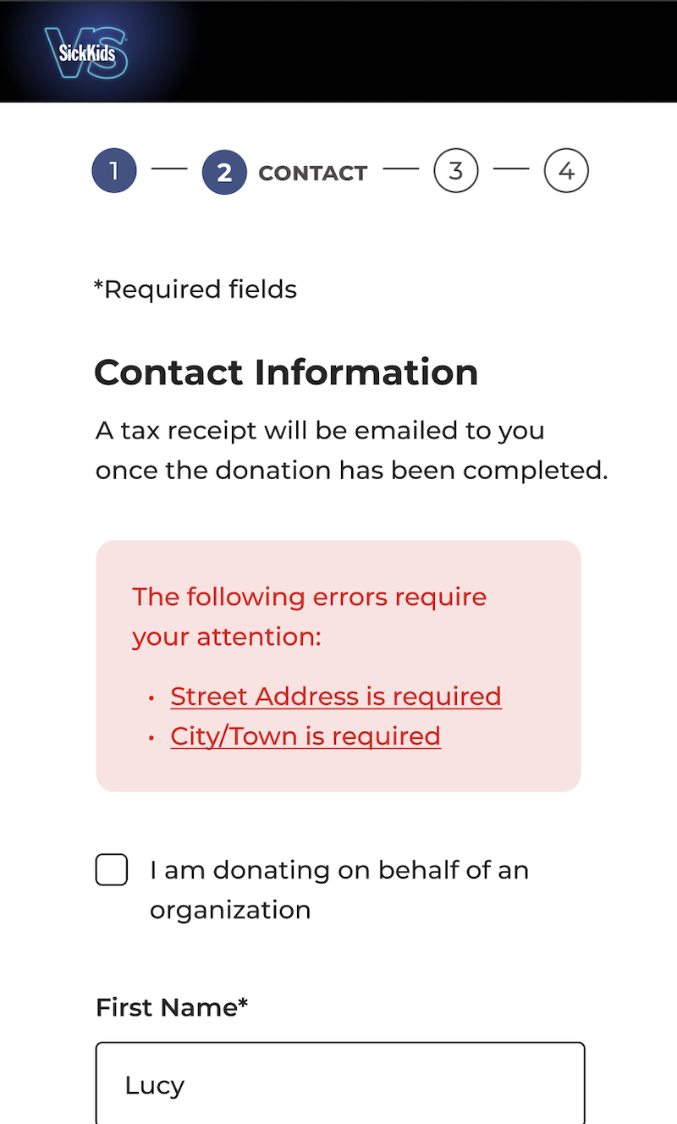Screen dimensions: 677x1124
Task: Select the step 2 circle indicator
Action: point(224,172)
